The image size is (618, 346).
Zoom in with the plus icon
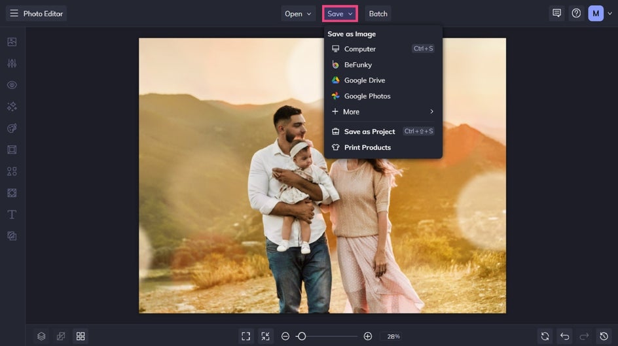click(x=368, y=336)
